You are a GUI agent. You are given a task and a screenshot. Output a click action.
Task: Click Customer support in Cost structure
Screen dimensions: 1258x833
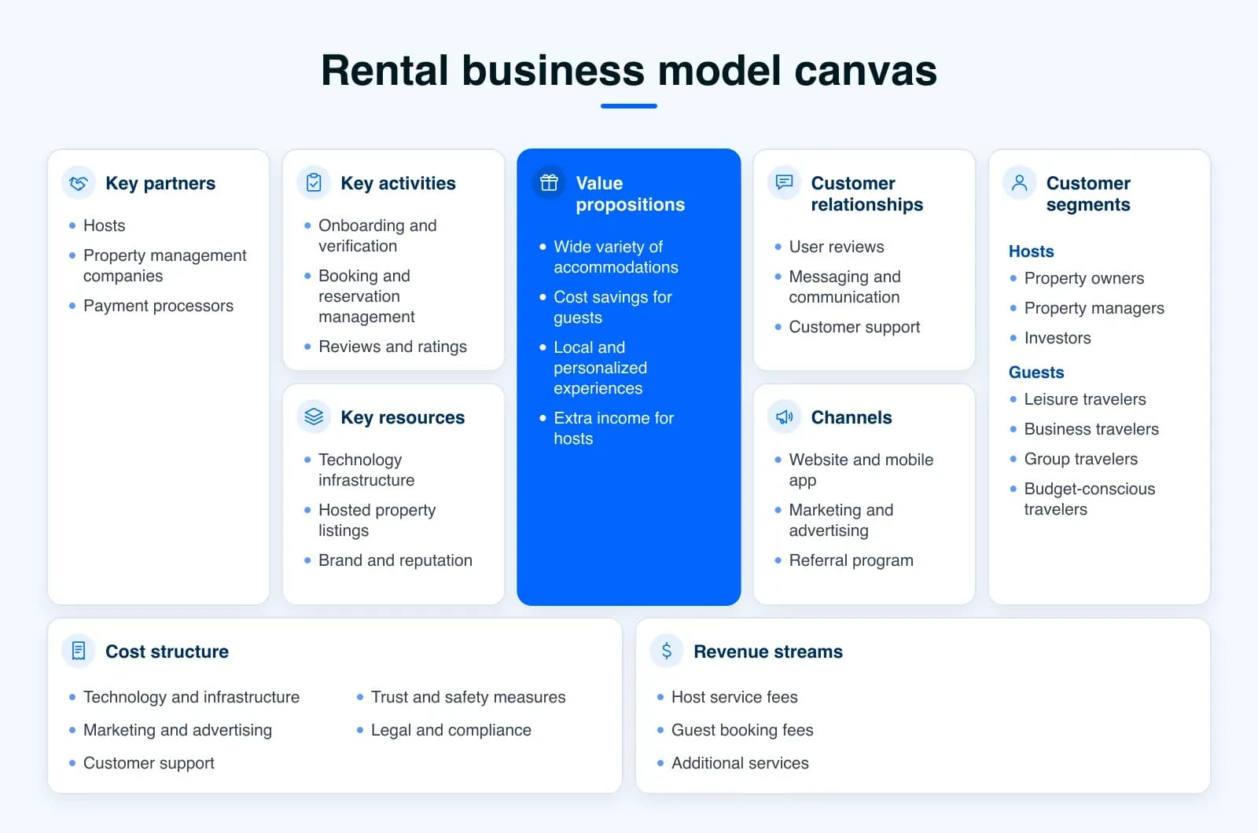(x=149, y=763)
